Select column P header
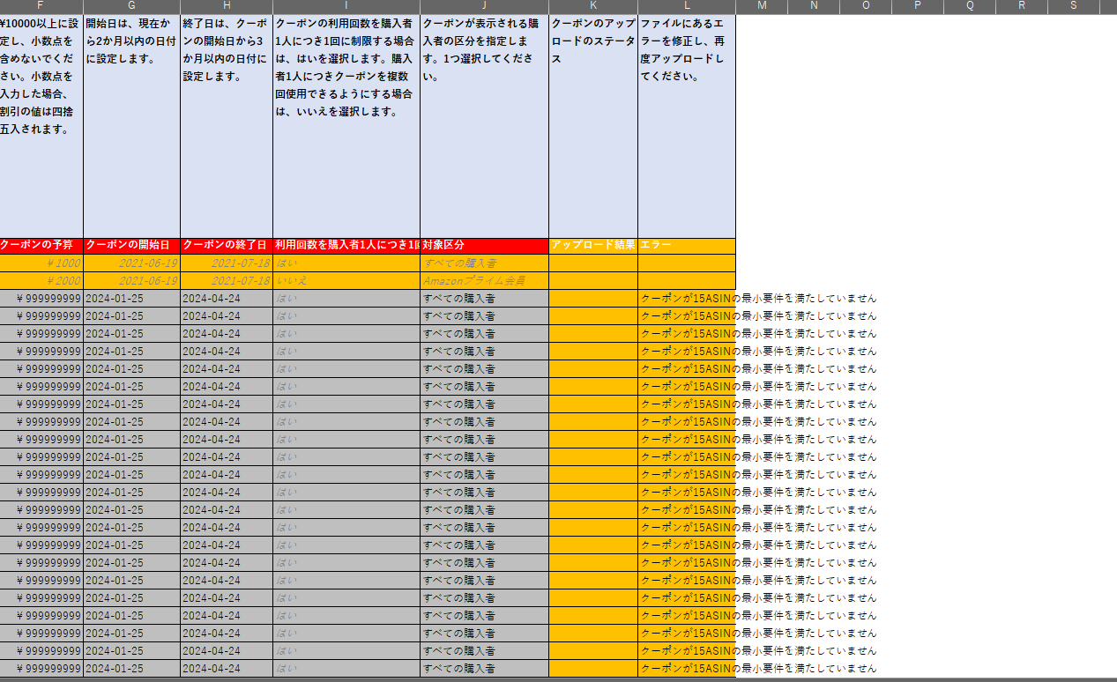 pos(918,6)
